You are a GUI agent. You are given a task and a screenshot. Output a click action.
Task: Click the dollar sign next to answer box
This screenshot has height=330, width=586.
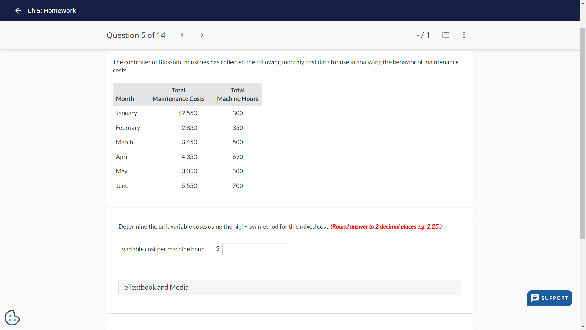coord(217,249)
